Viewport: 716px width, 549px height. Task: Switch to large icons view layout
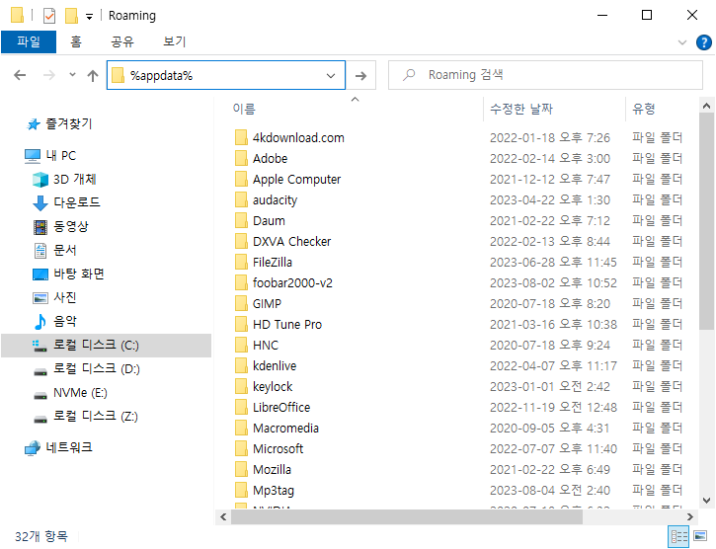pyautogui.click(x=700, y=536)
